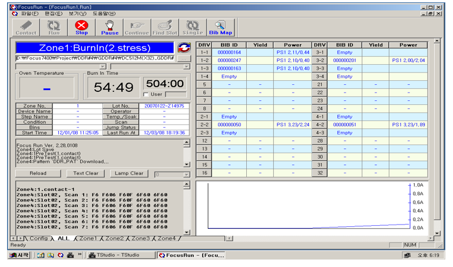The width and height of the screenshot is (453, 267).
Task: Click status log scroll up arrow
Action: [x=187, y=143]
